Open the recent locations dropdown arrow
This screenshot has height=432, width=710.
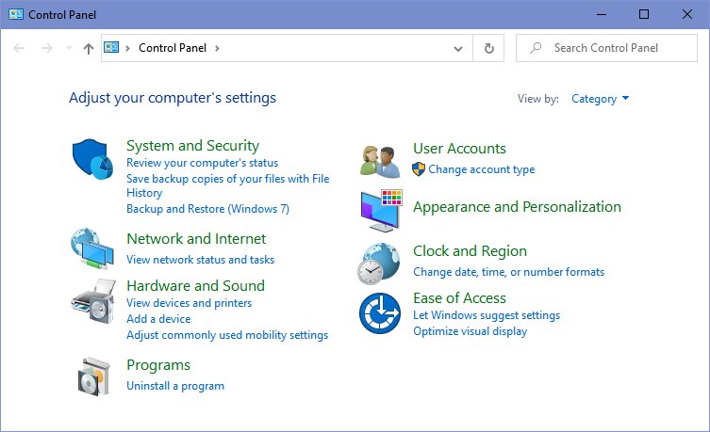pos(69,47)
